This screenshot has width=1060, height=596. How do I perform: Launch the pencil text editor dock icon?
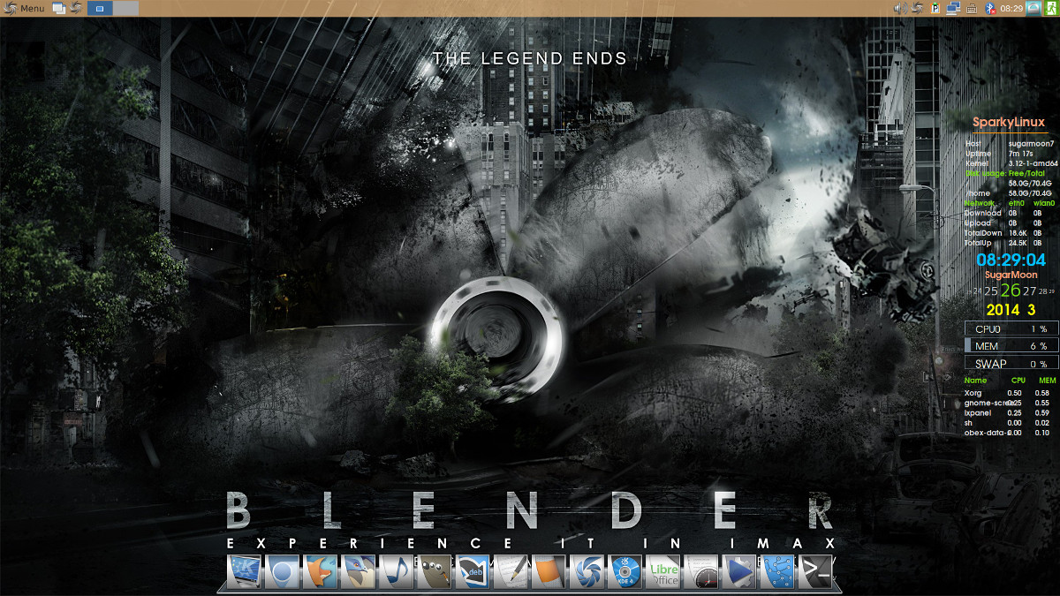511,573
